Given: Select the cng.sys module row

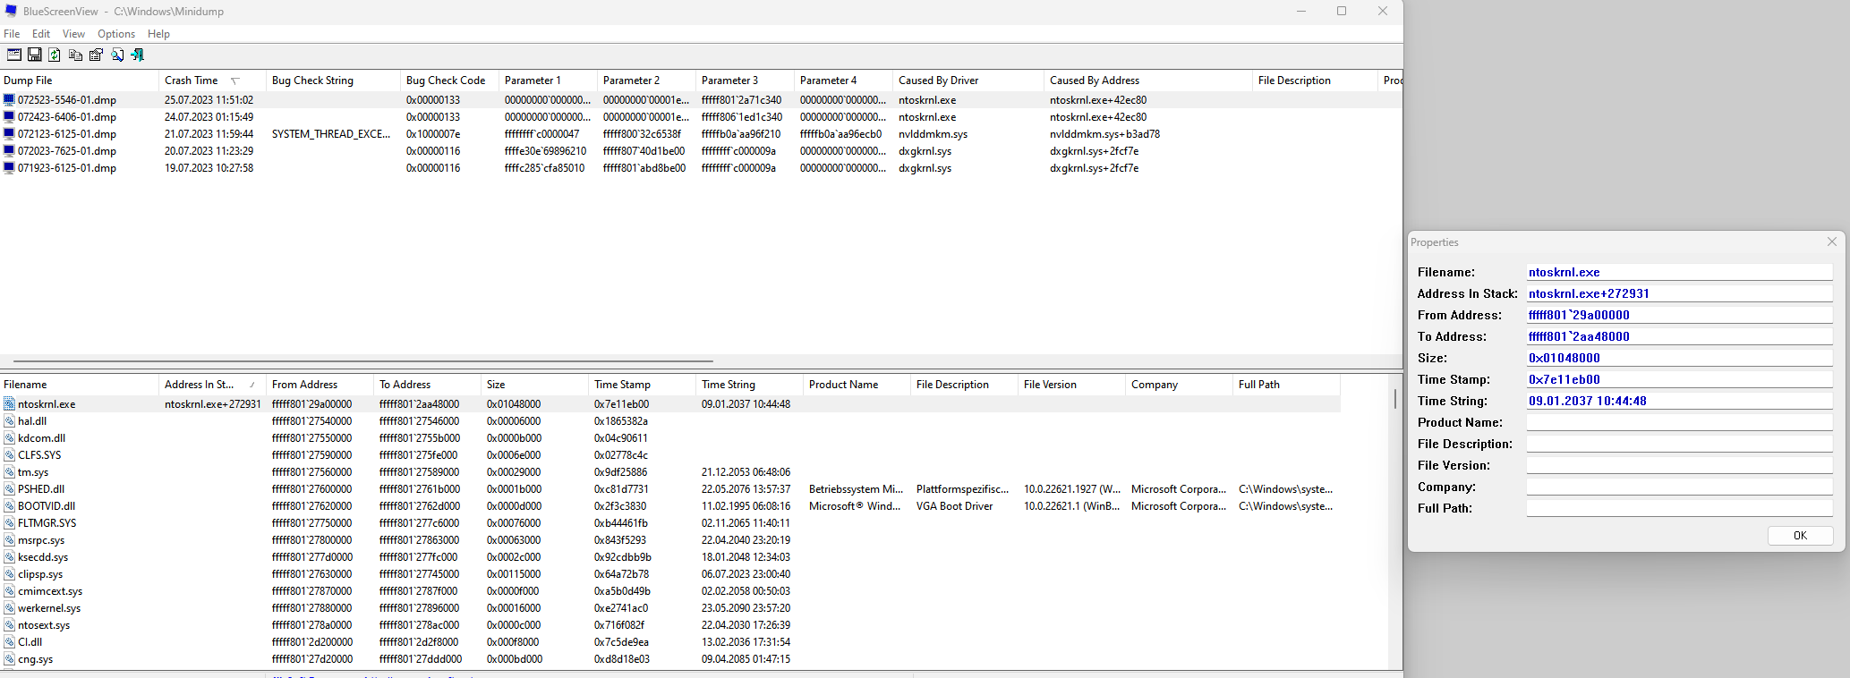Looking at the screenshot, I should (670, 659).
